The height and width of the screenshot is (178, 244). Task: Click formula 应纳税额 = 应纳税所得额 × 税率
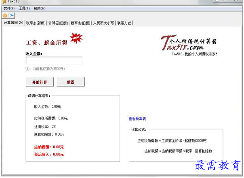pyautogui.click(x=178, y=151)
